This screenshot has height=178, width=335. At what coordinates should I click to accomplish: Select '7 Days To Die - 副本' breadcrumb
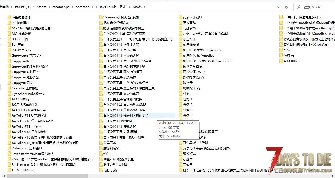point(111,7)
